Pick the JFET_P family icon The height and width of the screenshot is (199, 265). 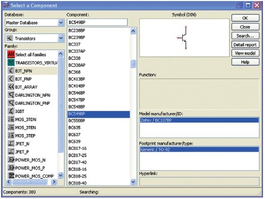click(11, 152)
